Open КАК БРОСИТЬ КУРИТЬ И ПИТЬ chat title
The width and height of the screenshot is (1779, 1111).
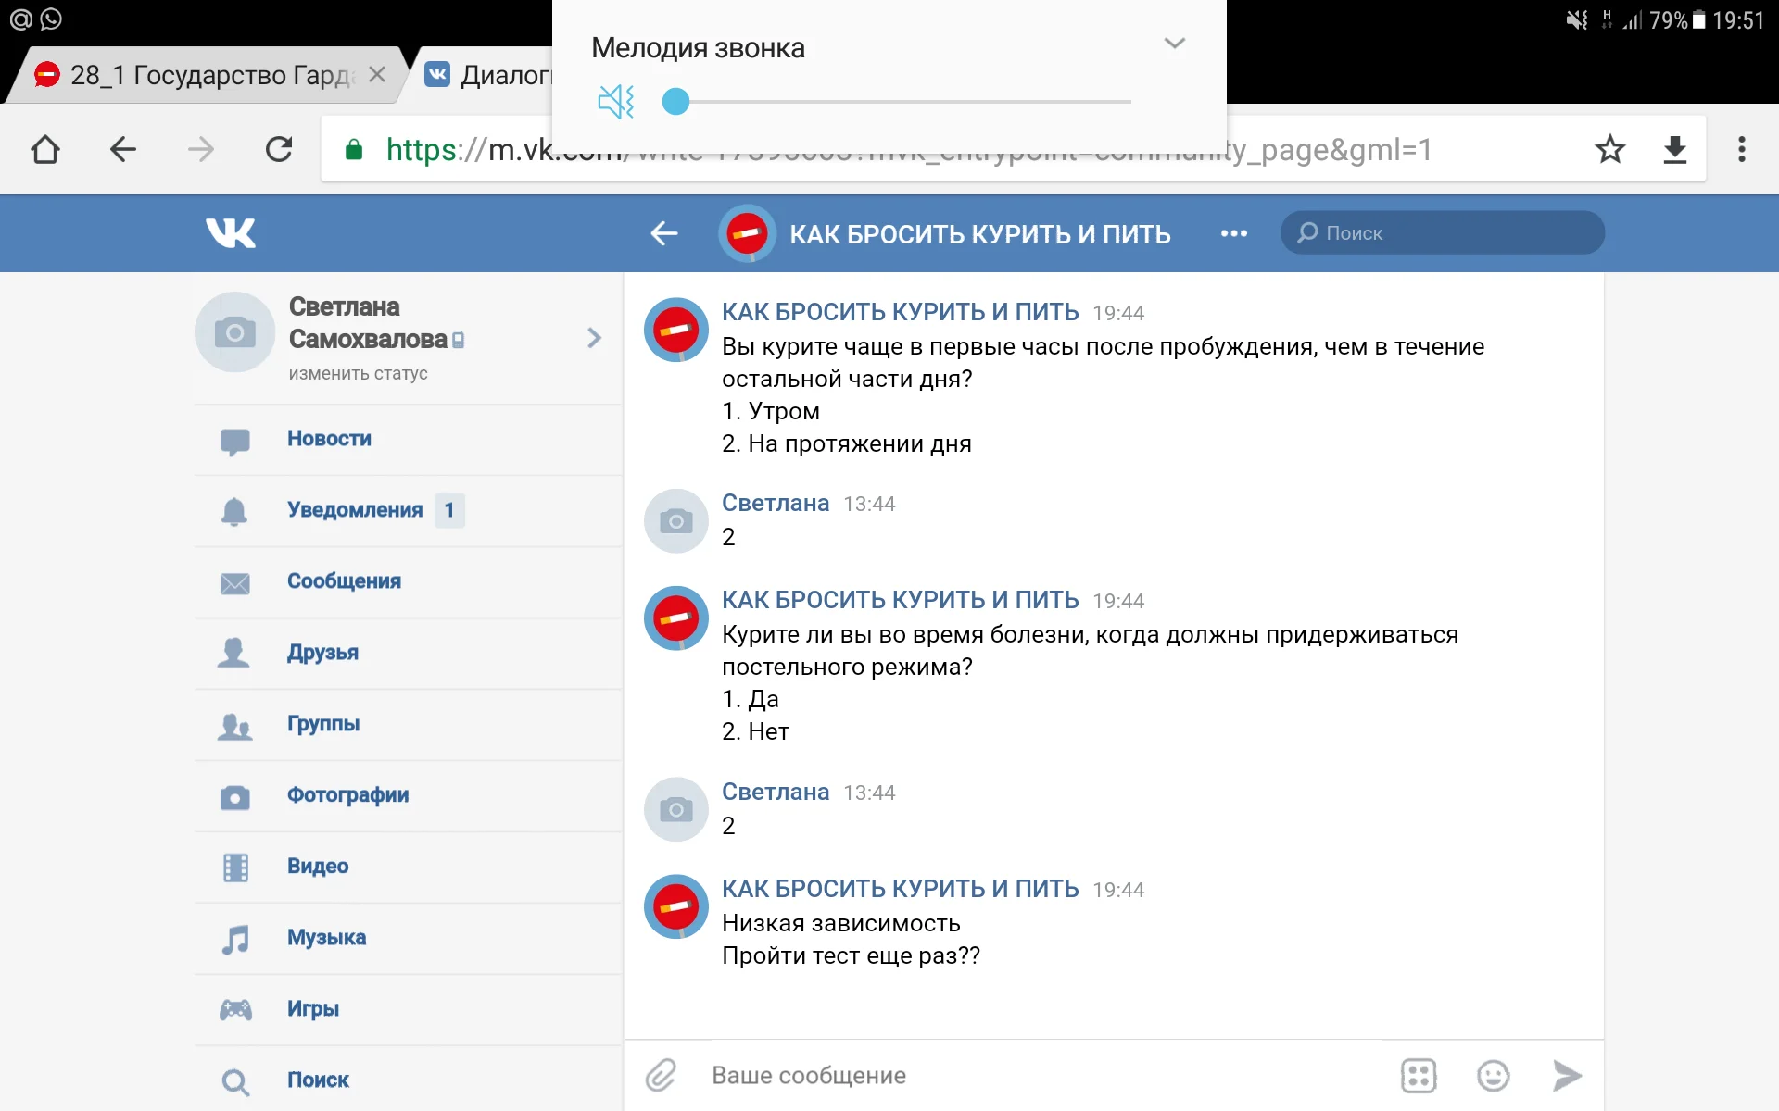pos(979,233)
